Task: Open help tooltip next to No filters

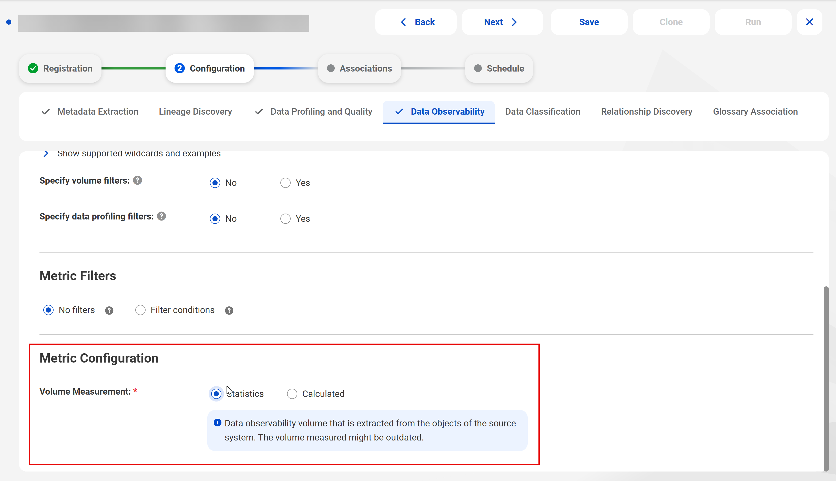Action: (109, 310)
